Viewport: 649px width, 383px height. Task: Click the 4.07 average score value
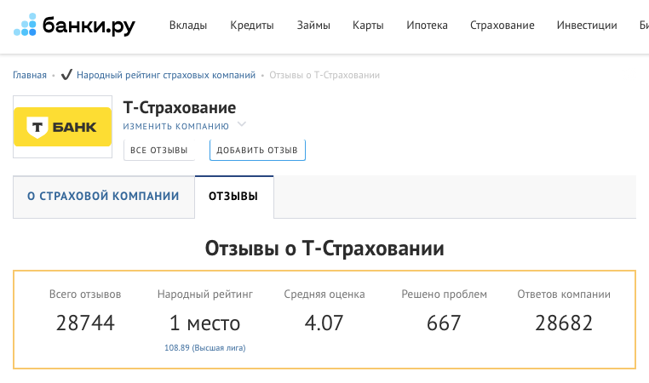[324, 323]
